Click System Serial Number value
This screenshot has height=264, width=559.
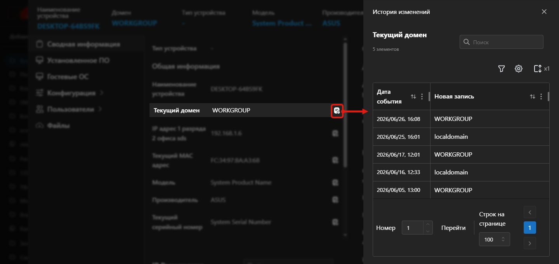tap(241, 222)
